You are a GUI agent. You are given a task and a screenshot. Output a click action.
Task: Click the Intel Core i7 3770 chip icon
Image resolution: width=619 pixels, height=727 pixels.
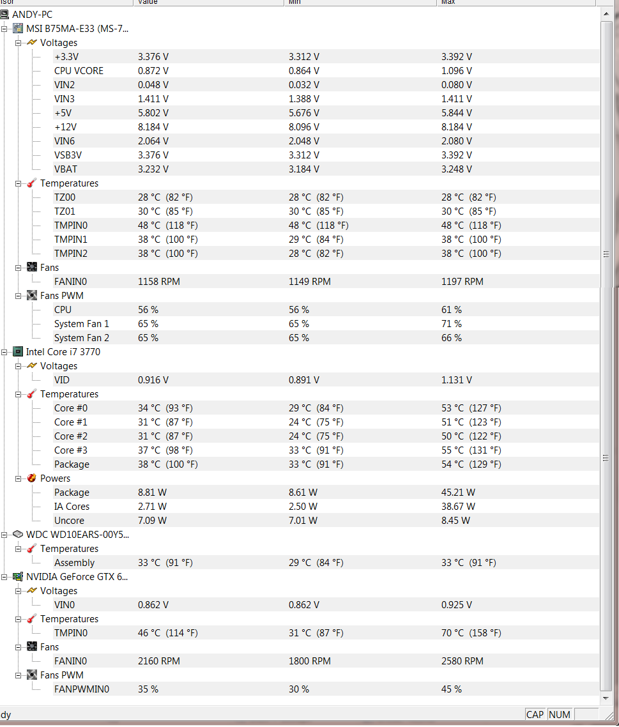(x=18, y=351)
